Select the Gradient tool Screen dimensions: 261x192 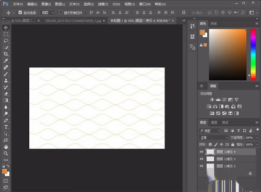click(6, 100)
